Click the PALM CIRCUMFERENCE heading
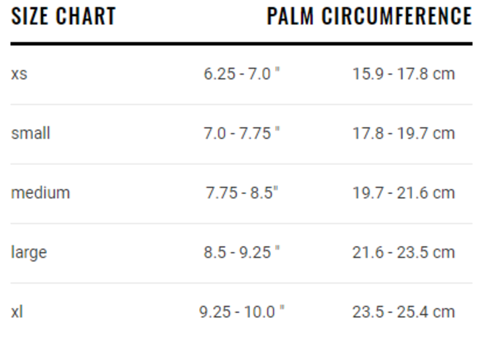This screenshot has width=504, height=342. (x=369, y=16)
